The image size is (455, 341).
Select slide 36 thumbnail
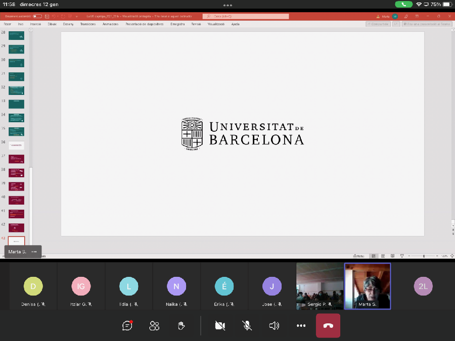click(16, 145)
